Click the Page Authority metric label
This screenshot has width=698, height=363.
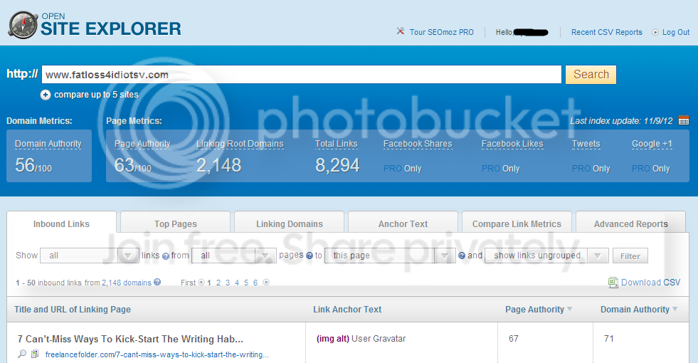[142, 143]
